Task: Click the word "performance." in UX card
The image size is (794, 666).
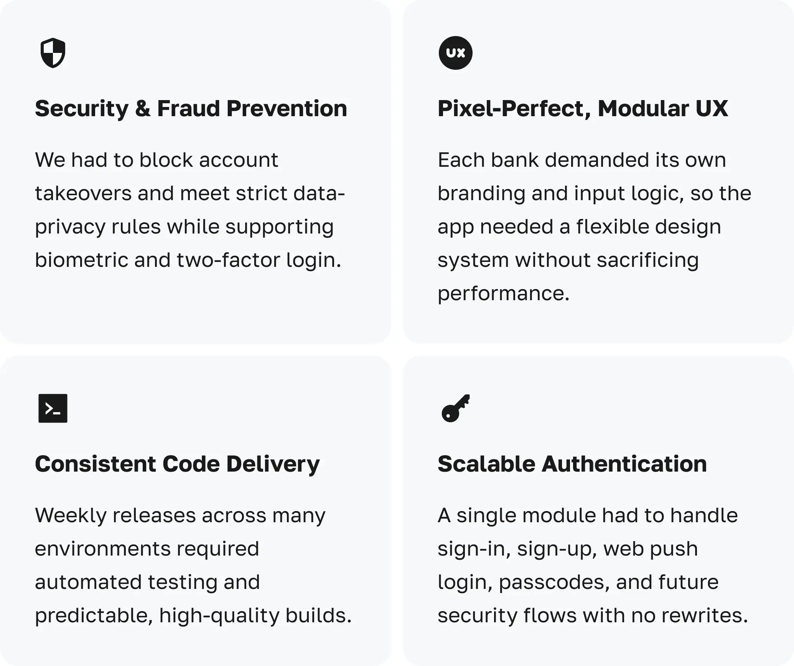Action: (503, 294)
